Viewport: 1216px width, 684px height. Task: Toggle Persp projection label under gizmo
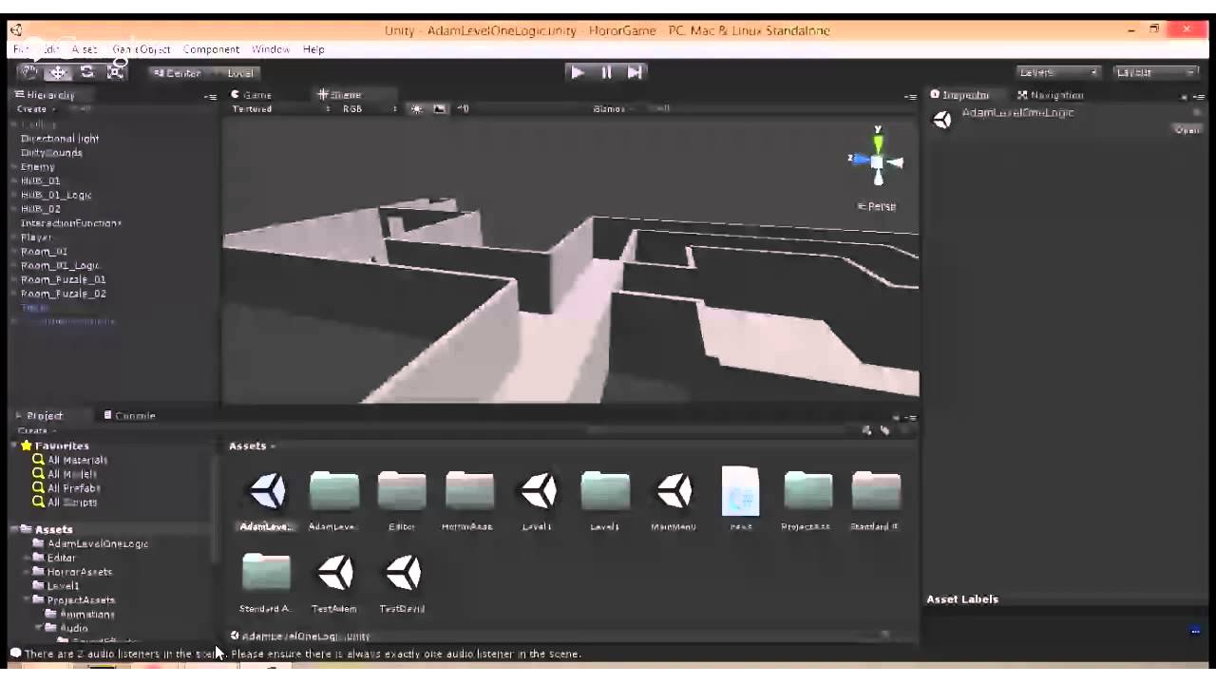point(877,206)
